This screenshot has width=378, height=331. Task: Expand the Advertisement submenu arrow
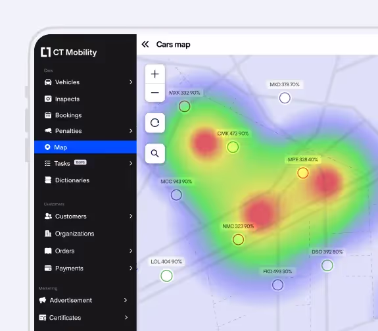[126, 300]
